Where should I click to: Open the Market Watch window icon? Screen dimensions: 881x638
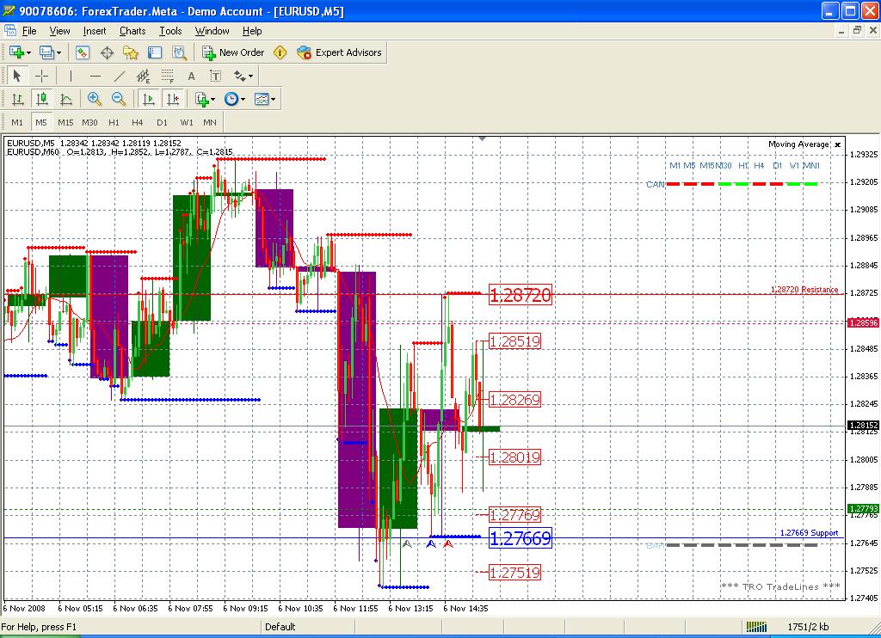[83, 52]
